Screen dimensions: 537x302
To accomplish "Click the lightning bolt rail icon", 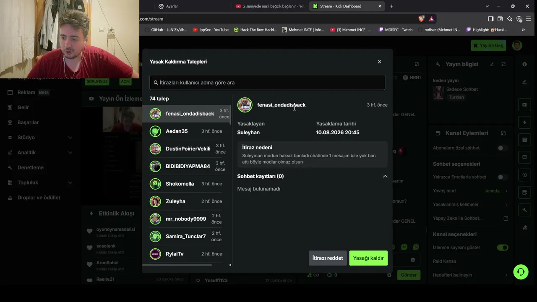I will [x=524, y=122].
